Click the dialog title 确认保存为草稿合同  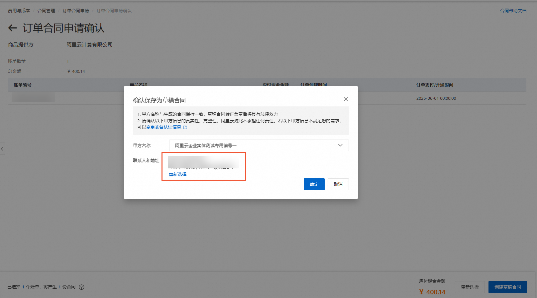[x=160, y=100]
